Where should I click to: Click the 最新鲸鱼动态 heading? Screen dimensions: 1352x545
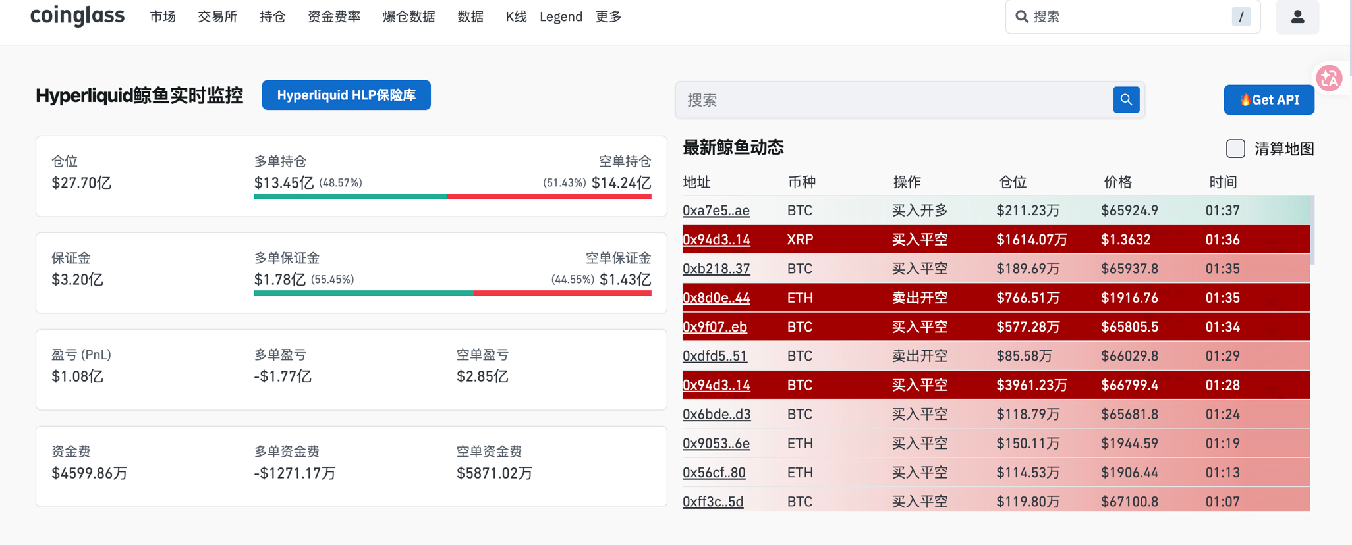tap(733, 147)
